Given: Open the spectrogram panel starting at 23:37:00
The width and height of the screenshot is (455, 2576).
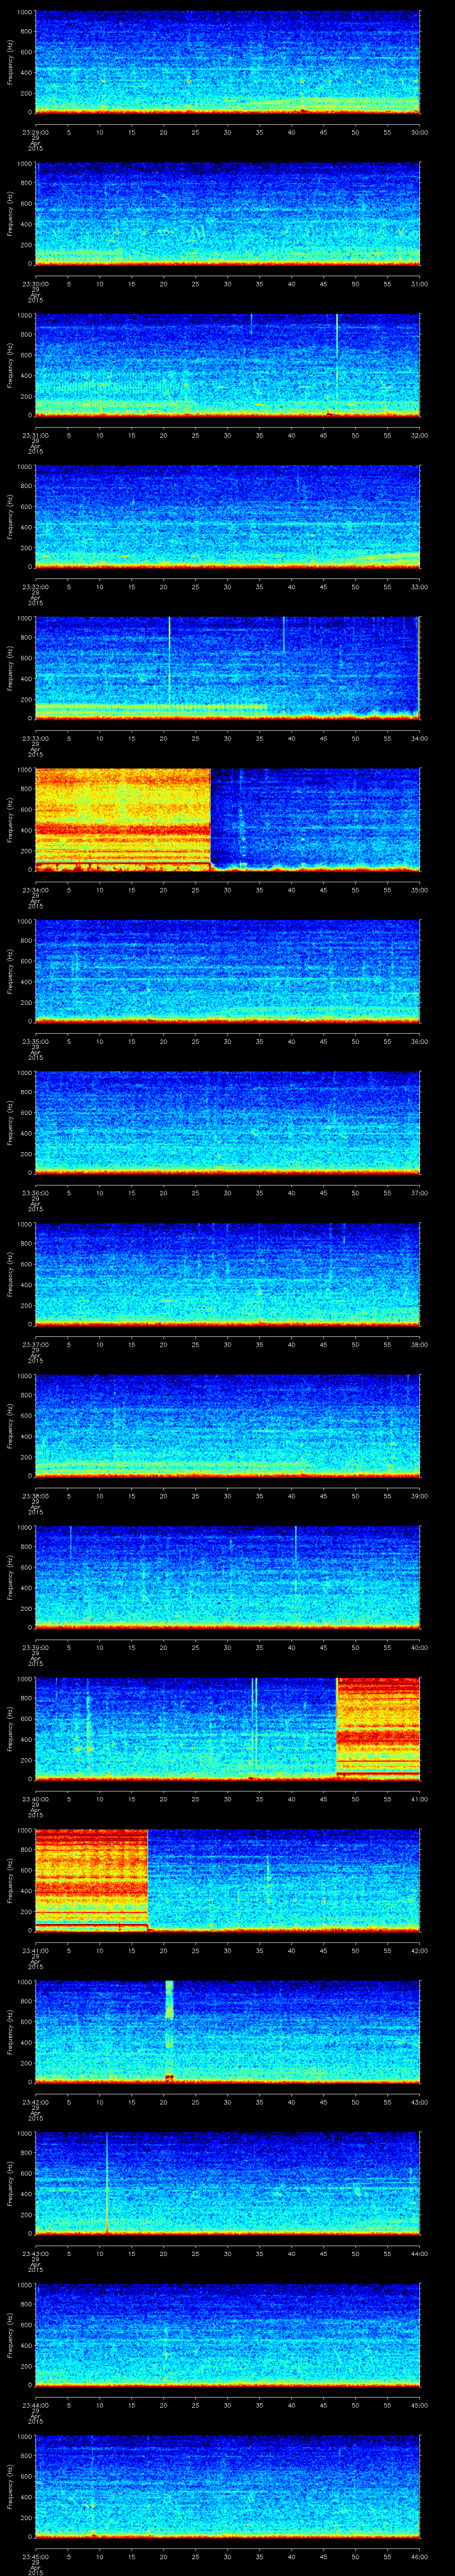Looking at the screenshot, I should tap(227, 1273).
